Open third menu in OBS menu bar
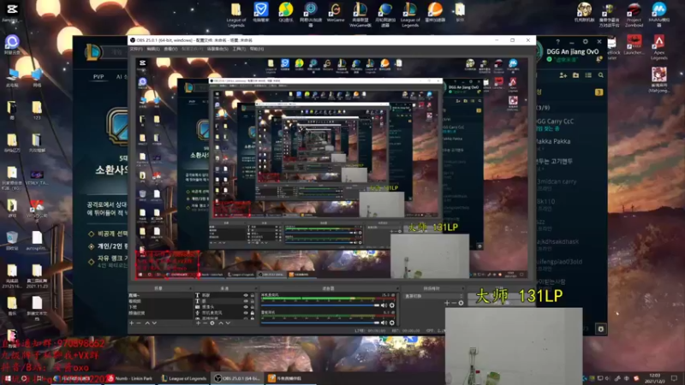 tap(170, 49)
